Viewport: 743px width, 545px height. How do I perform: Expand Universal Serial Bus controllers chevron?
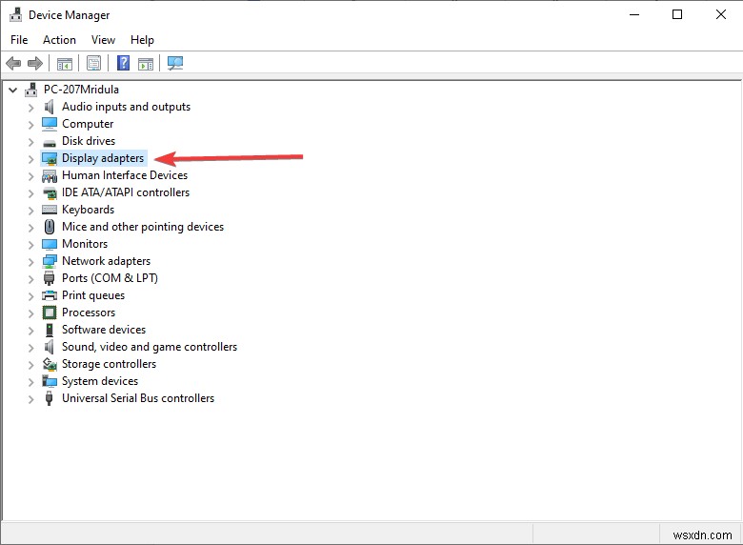(x=30, y=399)
